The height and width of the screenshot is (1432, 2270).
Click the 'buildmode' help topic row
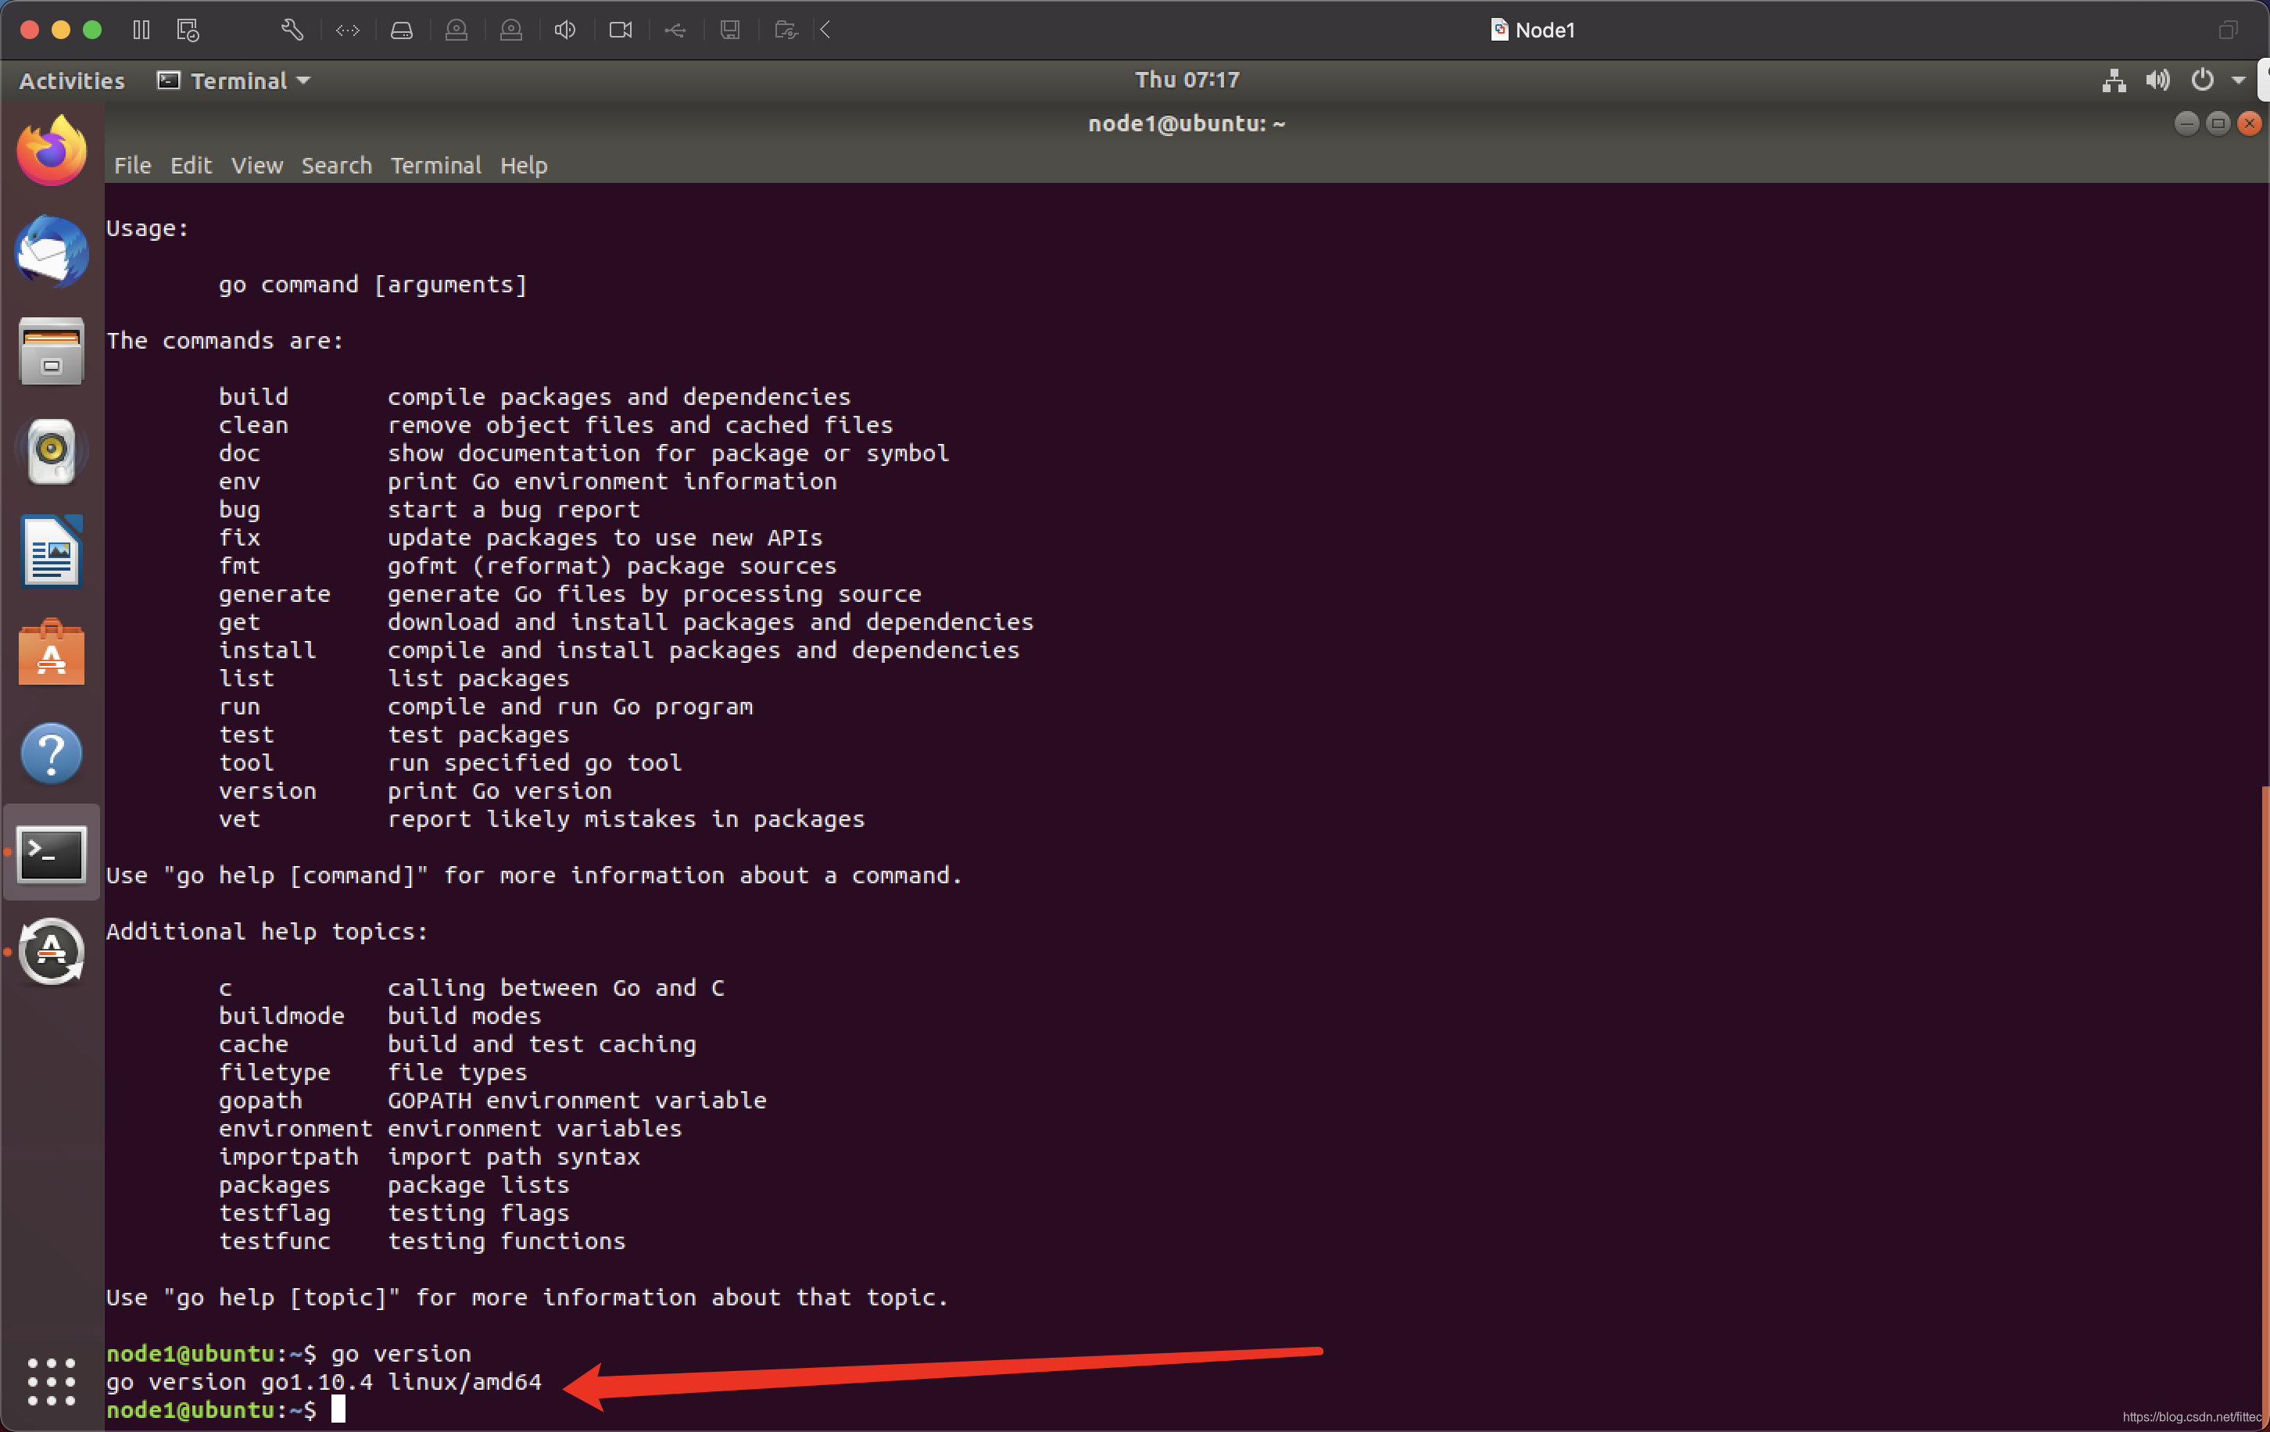380,1015
